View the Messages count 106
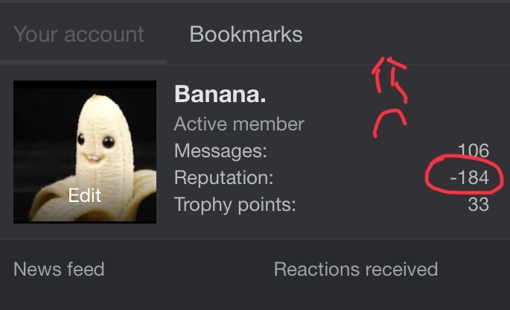The height and width of the screenshot is (310, 510). tap(474, 151)
